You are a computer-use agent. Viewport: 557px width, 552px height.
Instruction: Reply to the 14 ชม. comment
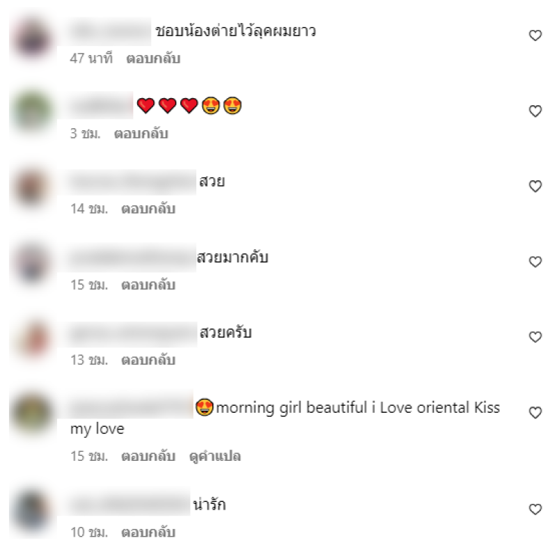tap(148, 209)
